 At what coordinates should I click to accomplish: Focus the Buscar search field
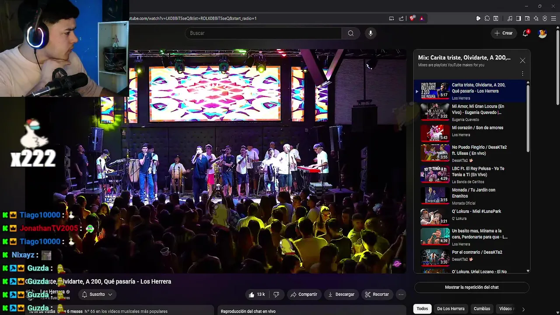263,33
